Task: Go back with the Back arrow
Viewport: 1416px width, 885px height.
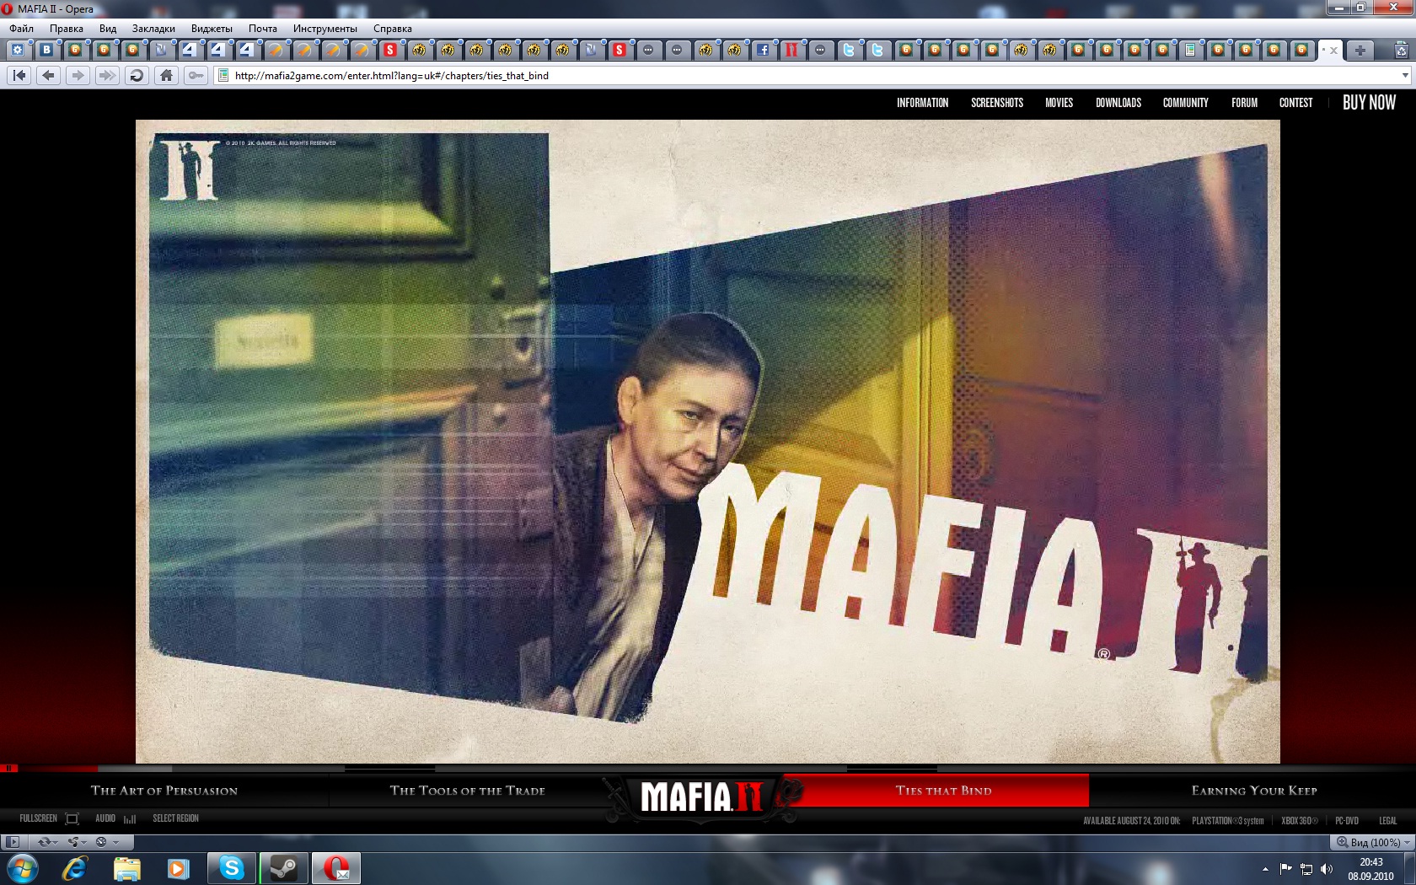Action: click(49, 76)
